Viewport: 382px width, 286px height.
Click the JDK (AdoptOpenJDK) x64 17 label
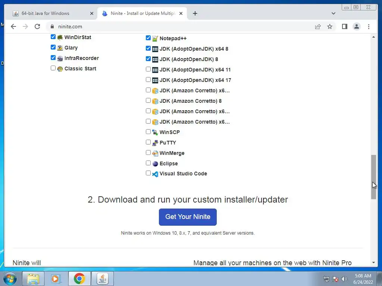[195, 80]
